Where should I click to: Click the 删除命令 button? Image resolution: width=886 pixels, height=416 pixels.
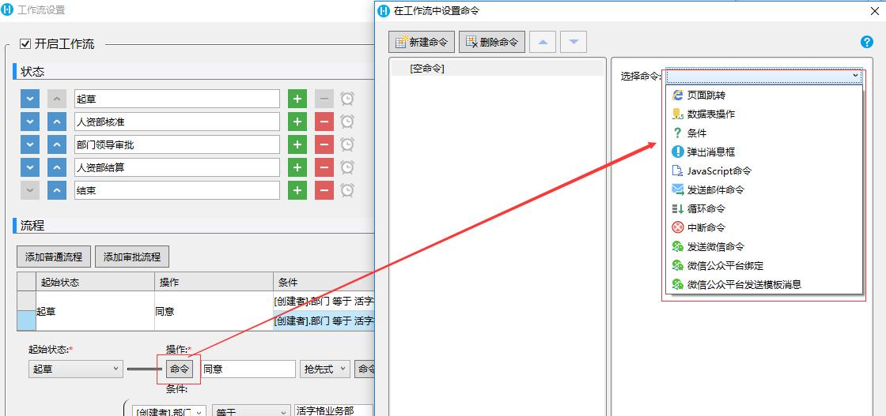[492, 42]
